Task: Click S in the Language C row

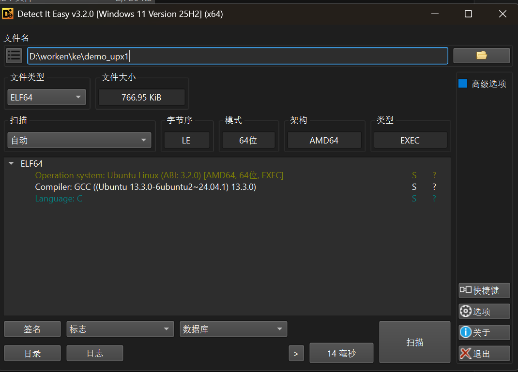Action: pyautogui.click(x=414, y=199)
